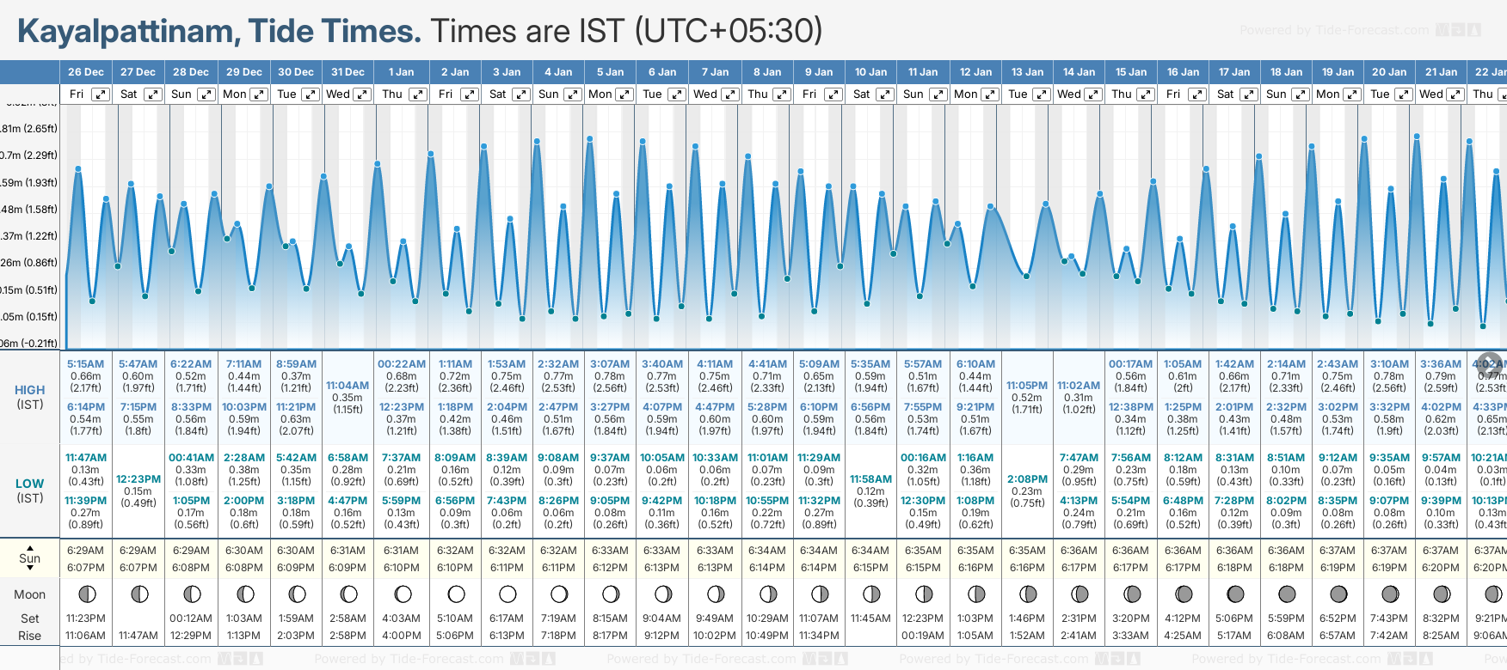1507x670 pixels.
Task: Click expand icon next to Tue 13 Jan
Action: coord(1041,94)
